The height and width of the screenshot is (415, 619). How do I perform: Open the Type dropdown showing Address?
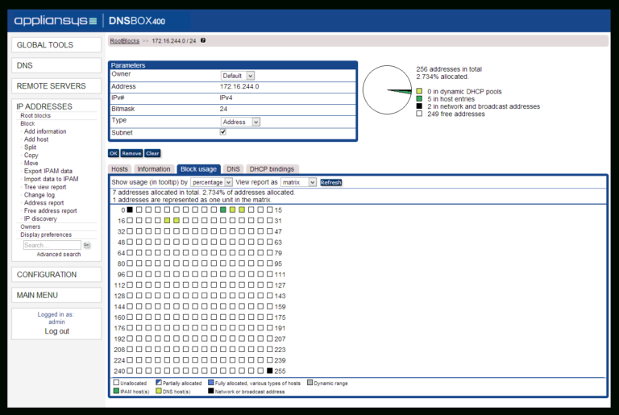click(240, 122)
